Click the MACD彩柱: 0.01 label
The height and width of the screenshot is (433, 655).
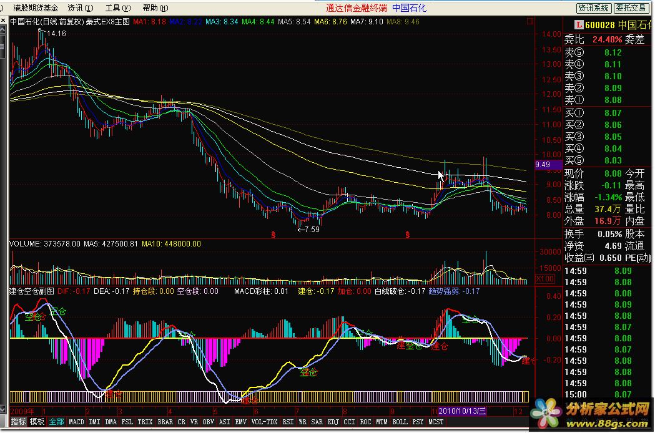261,291
